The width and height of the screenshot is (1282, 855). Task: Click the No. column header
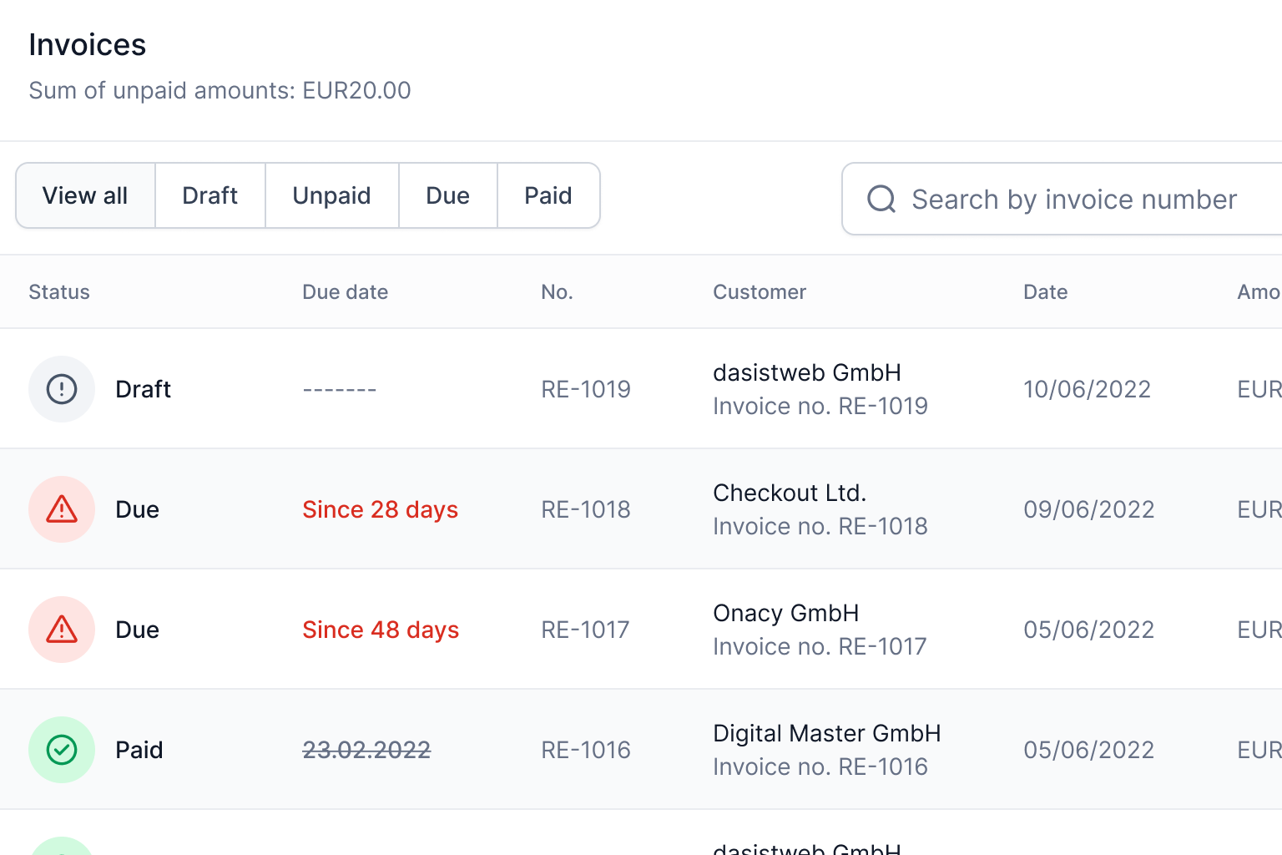click(x=557, y=292)
